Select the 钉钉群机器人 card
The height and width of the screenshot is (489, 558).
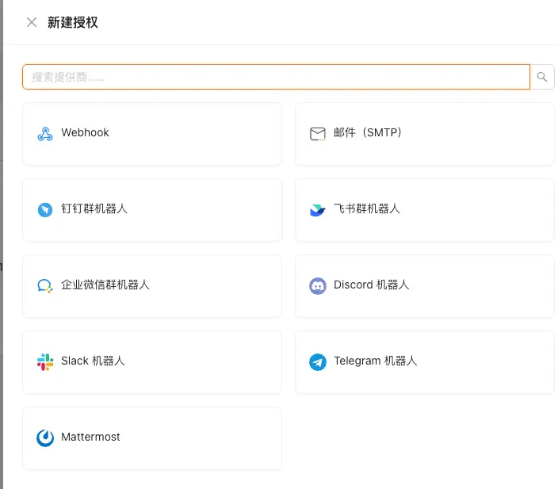[x=152, y=210]
